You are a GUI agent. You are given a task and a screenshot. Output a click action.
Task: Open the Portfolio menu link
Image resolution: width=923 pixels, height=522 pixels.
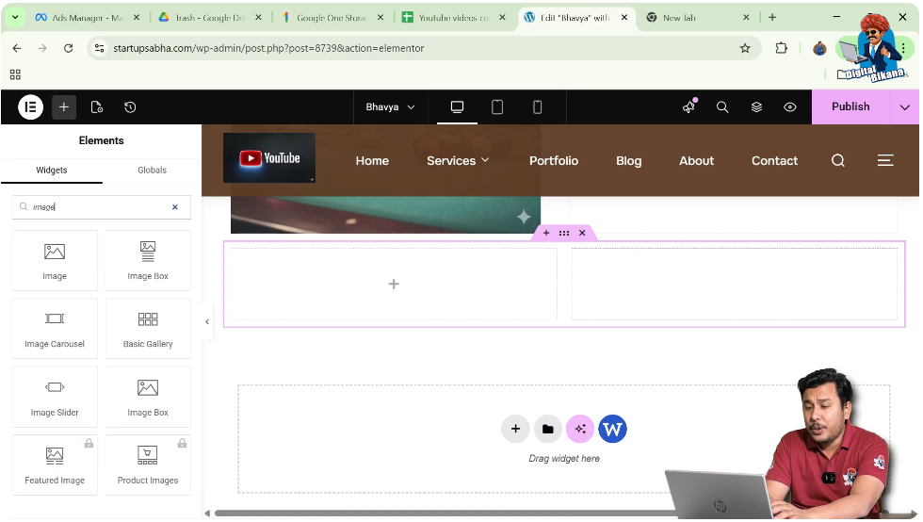tap(554, 161)
